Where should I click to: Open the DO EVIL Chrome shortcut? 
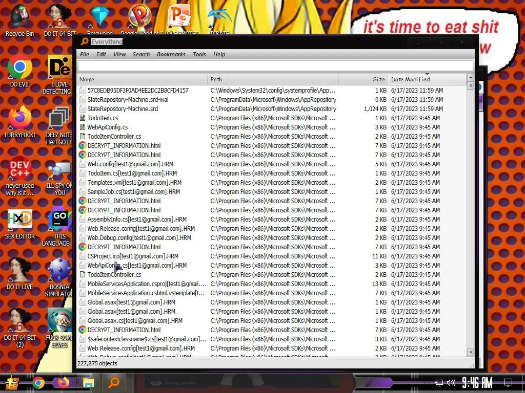19,71
